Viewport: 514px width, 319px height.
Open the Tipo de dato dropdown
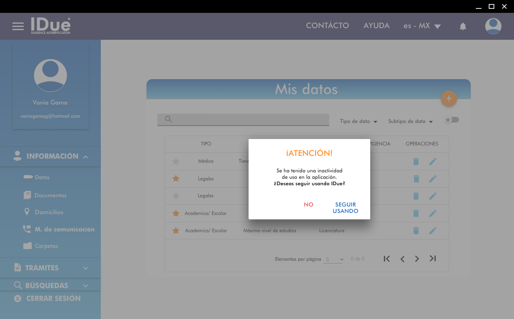point(359,121)
